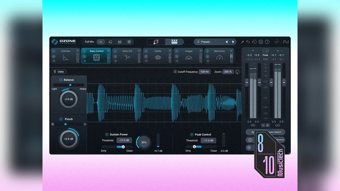This screenshot has height=191, width=340.
Task: Toggle Clarity module power
Action: tap(146, 51)
